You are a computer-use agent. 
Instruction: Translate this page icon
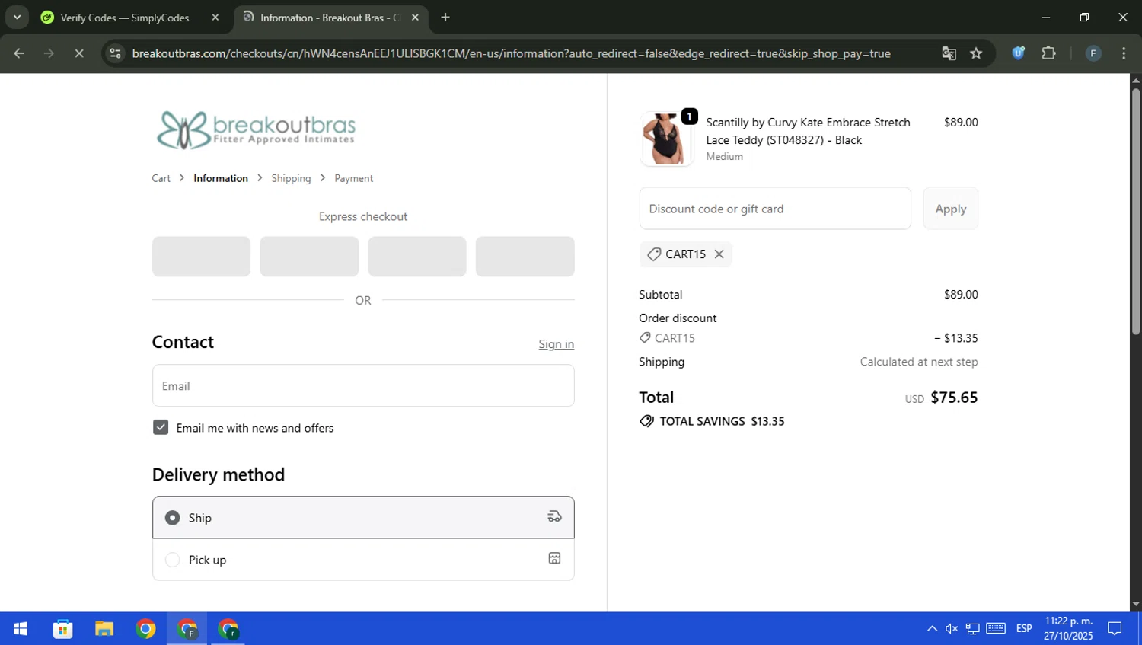949,53
